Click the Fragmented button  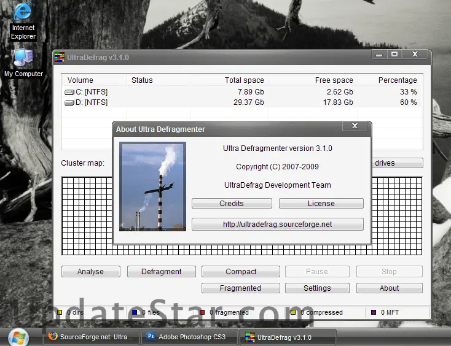[241, 288]
